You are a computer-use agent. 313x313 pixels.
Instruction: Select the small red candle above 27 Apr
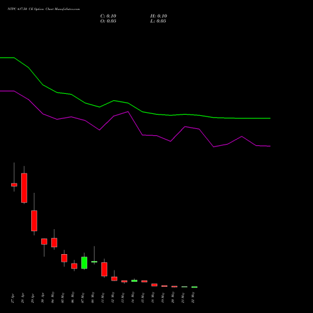[x=14, y=185]
